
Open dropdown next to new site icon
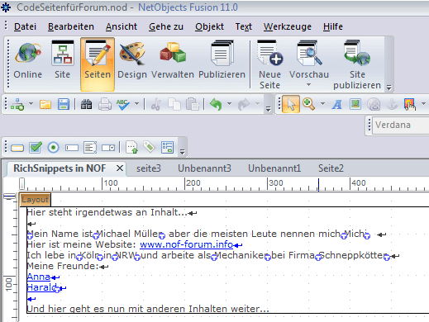point(31,104)
